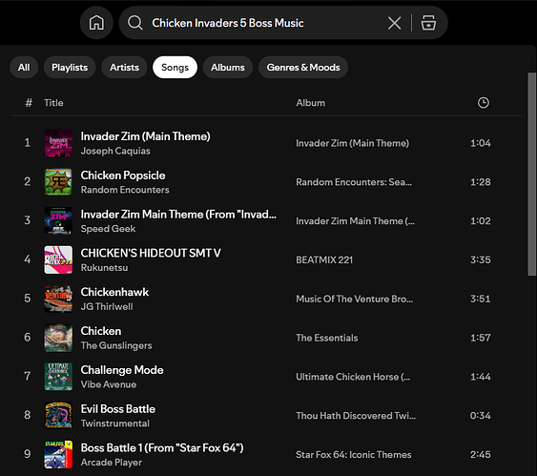The height and width of the screenshot is (476, 537).
Task: Select the All filter chip
Action: (x=24, y=68)
